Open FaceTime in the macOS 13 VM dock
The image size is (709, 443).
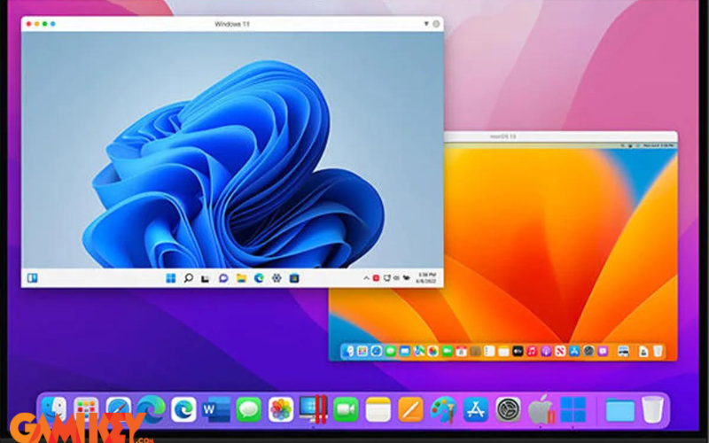[448, 351]
